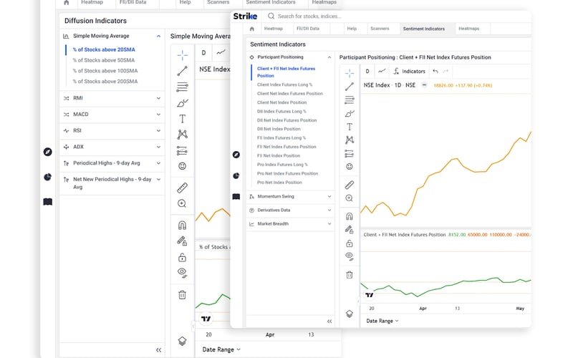Collapse Sentiment Indicators side panel
This screenshot has width=573, height=358.
[329, 321]
